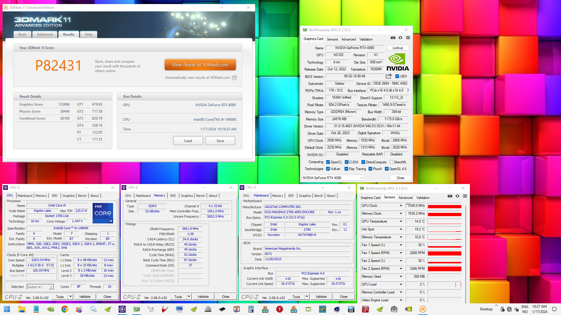
Task: Open the GPU Temperature sensor dropdown arrow
Action: click(401, 221)
